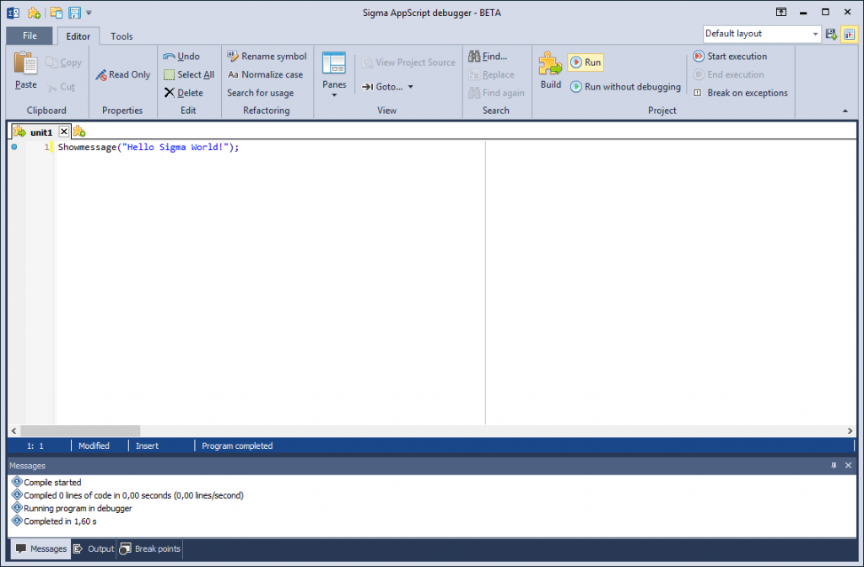Click Normalize case
864x567 pixels.
click(265, 75)
